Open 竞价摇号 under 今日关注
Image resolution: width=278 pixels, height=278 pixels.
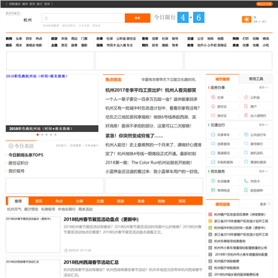tap(16, 171)
